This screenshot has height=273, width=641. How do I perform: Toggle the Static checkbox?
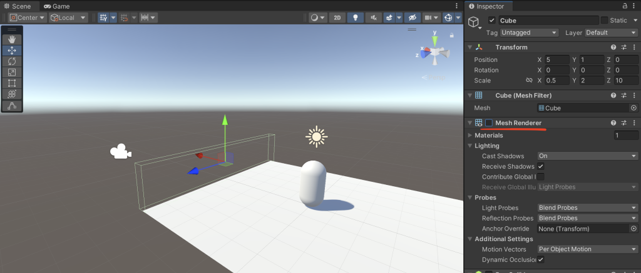coord(604,21)
